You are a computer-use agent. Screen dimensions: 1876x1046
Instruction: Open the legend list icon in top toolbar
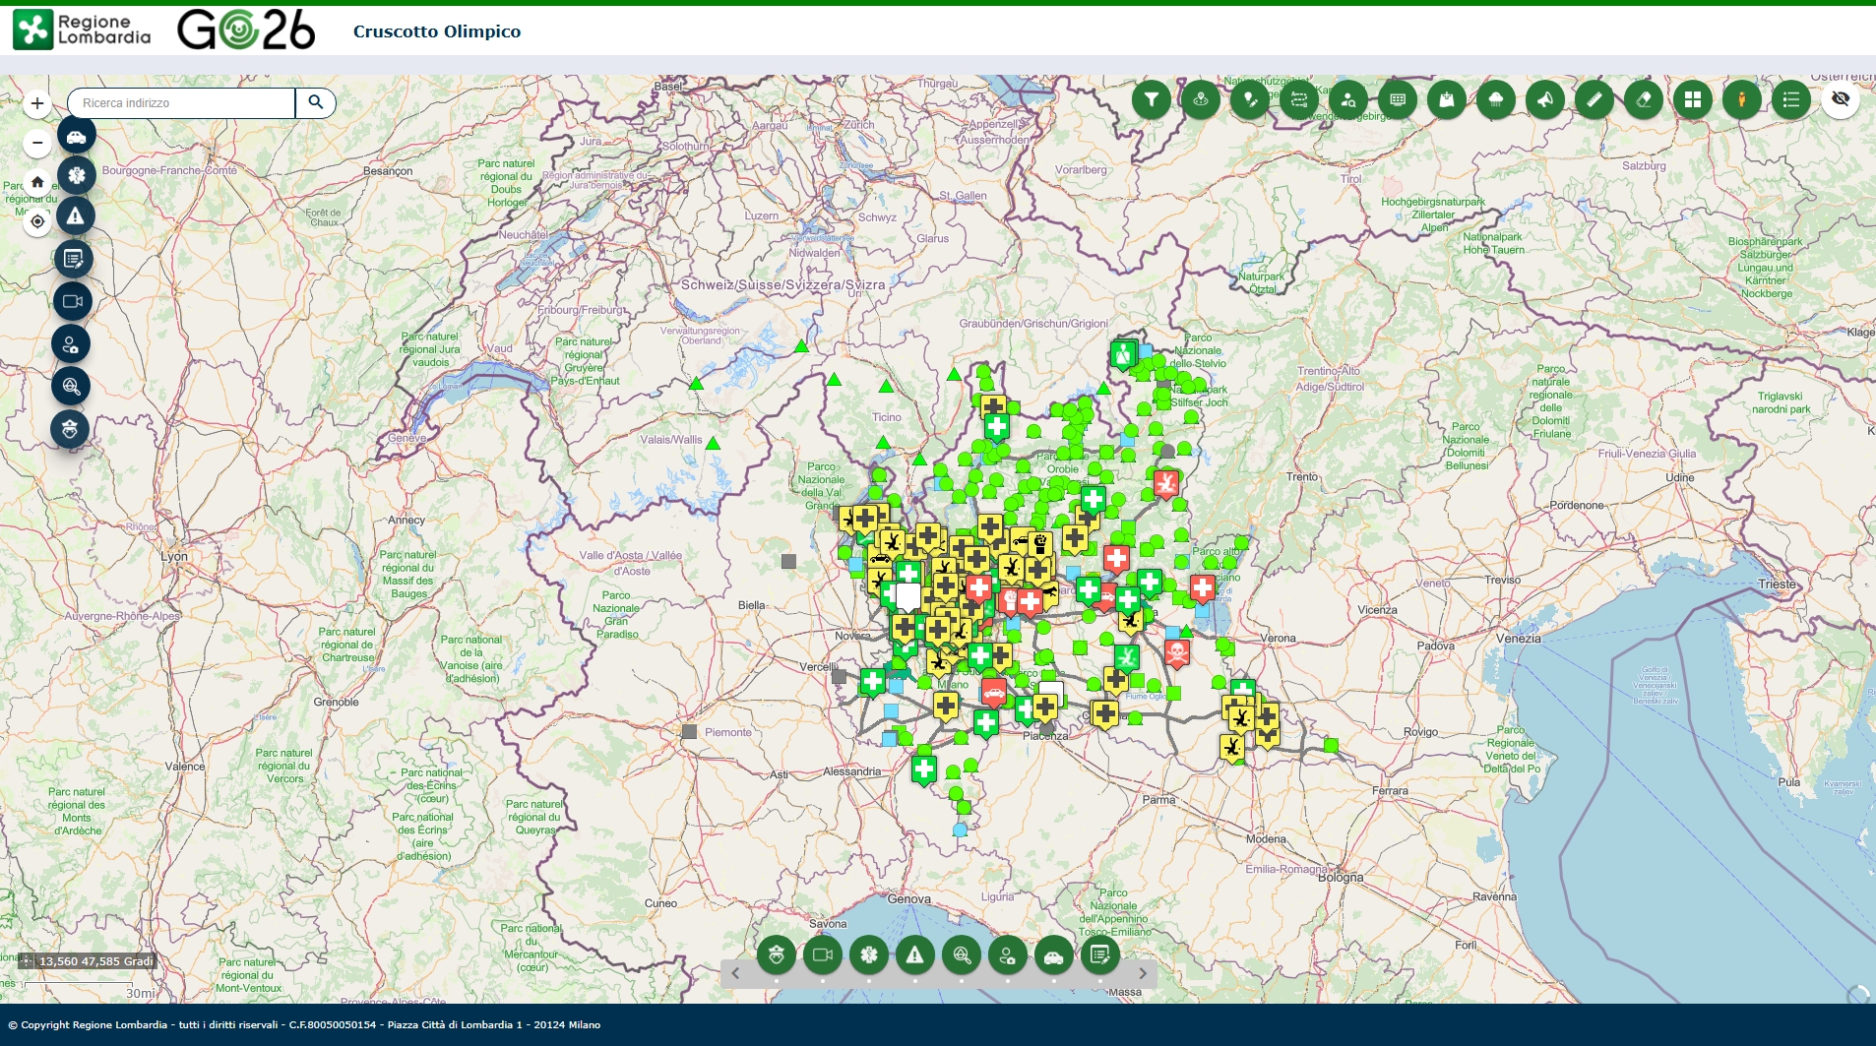[1790, 99]
